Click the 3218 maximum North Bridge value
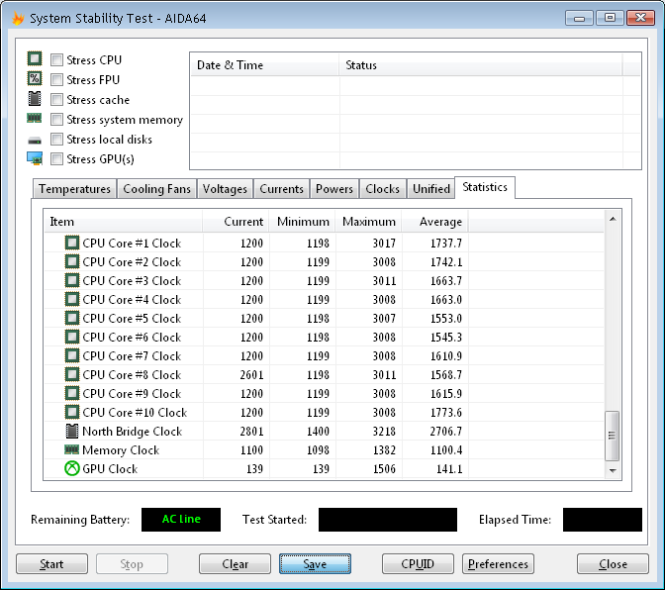 (384, 432)
